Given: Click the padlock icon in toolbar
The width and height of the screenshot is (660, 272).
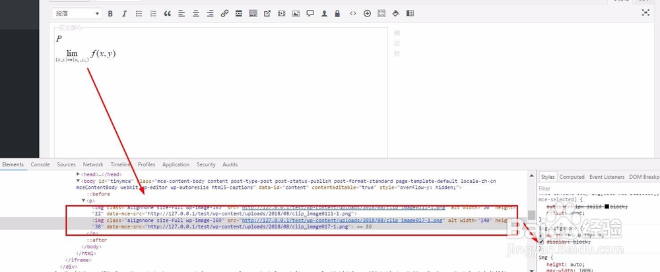Looking at the screenshot, I should pos(337,13).
